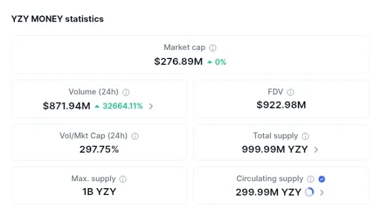Click the 999.99M YZY total supply value

275,149
